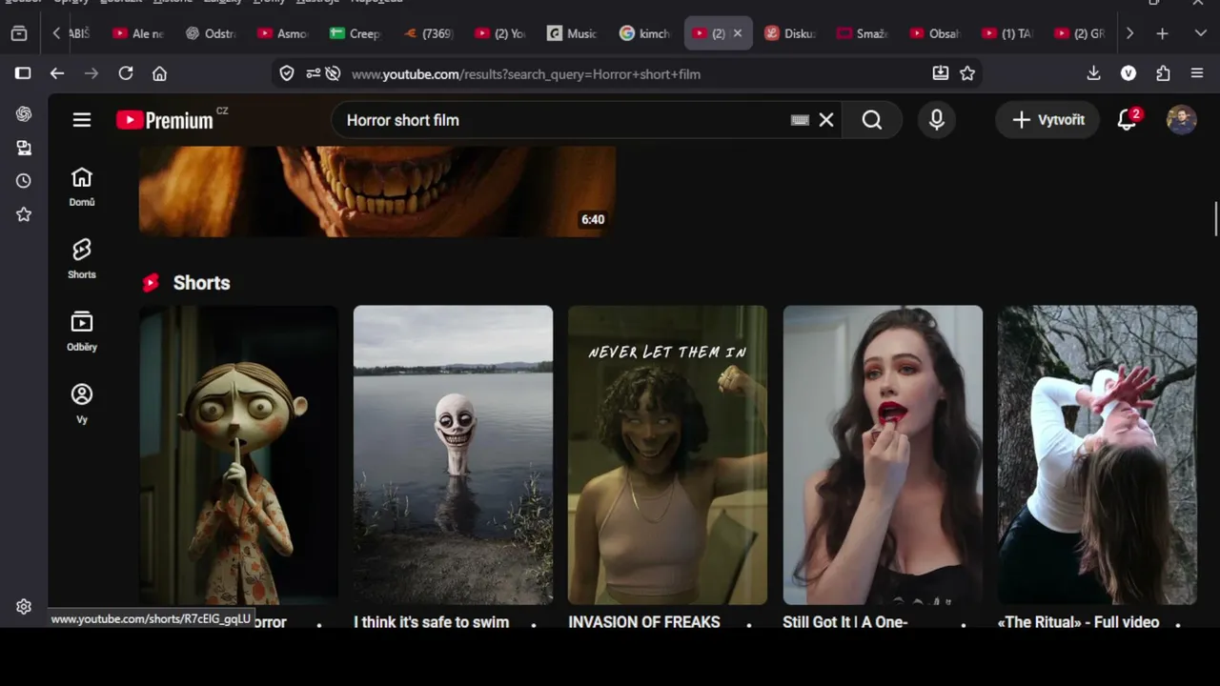Open the INVASION OF FREAKS title link
1220x686 pixels.
[644, 622]
